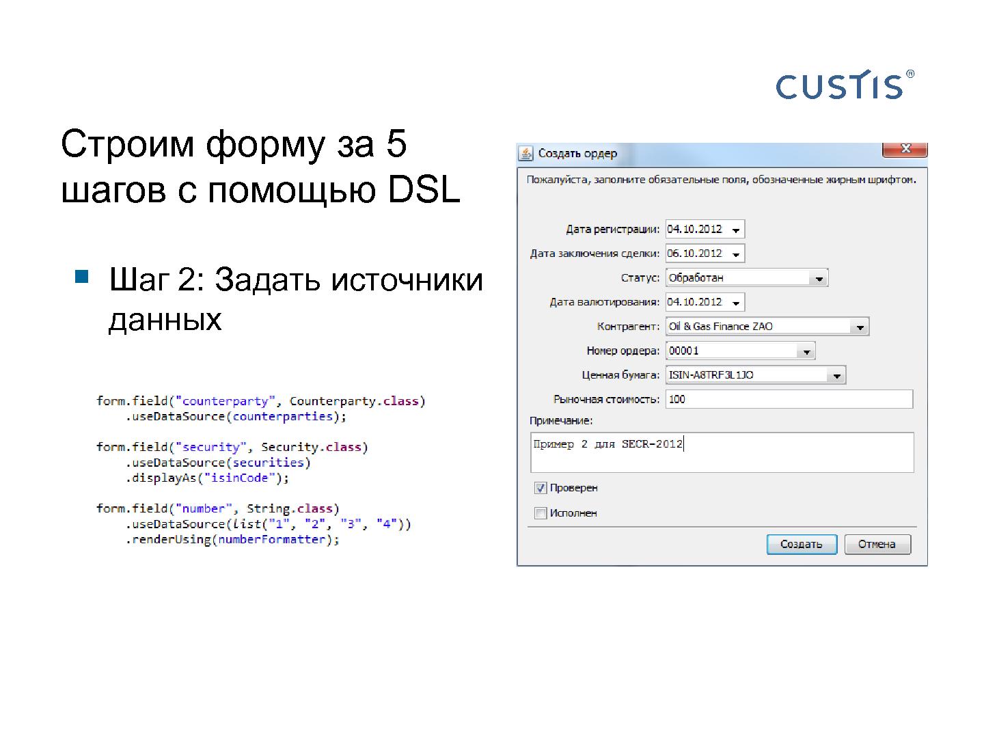
Task: Click the 'Обработан' status value
Action: tap(696, 278)
